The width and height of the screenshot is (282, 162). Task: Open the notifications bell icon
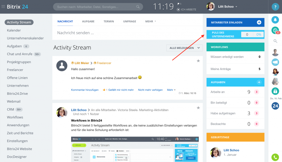(x=275, y=20)
